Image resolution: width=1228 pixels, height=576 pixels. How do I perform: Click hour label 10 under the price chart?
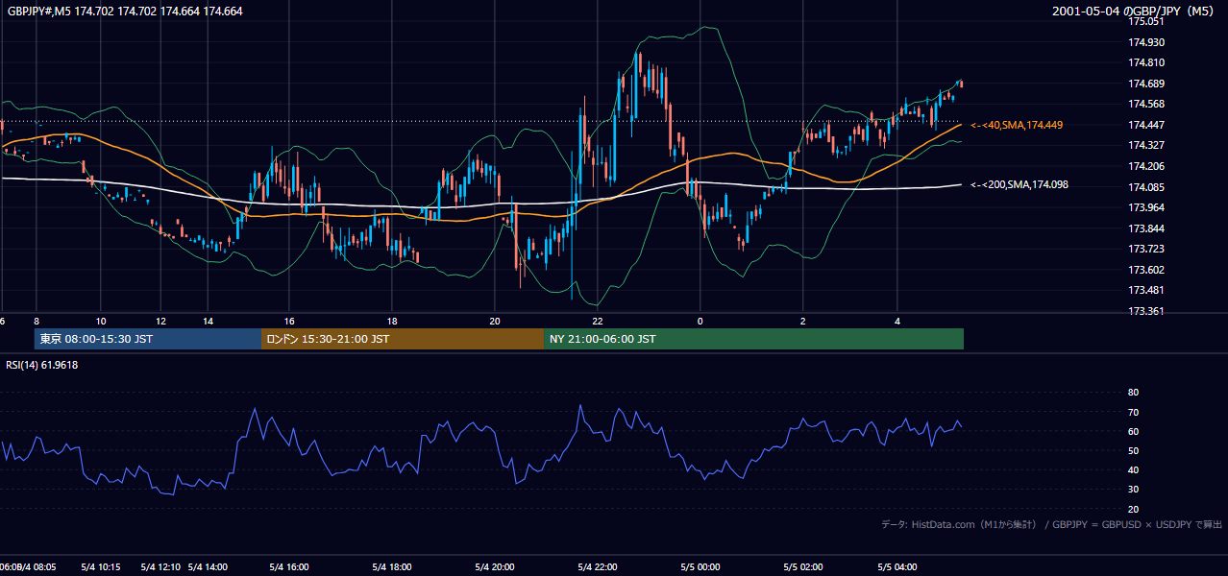101,321
